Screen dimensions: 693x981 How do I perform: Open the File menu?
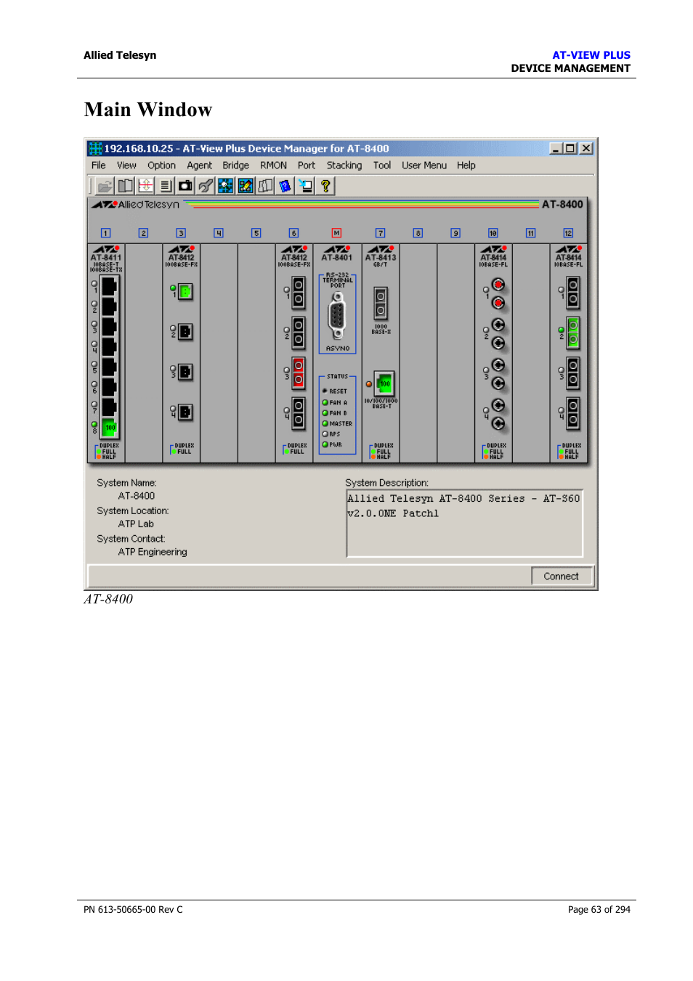pos(99,166)
